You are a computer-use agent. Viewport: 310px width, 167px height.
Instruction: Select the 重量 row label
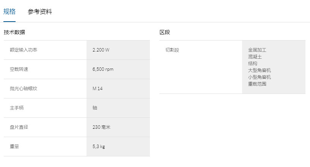14,147
